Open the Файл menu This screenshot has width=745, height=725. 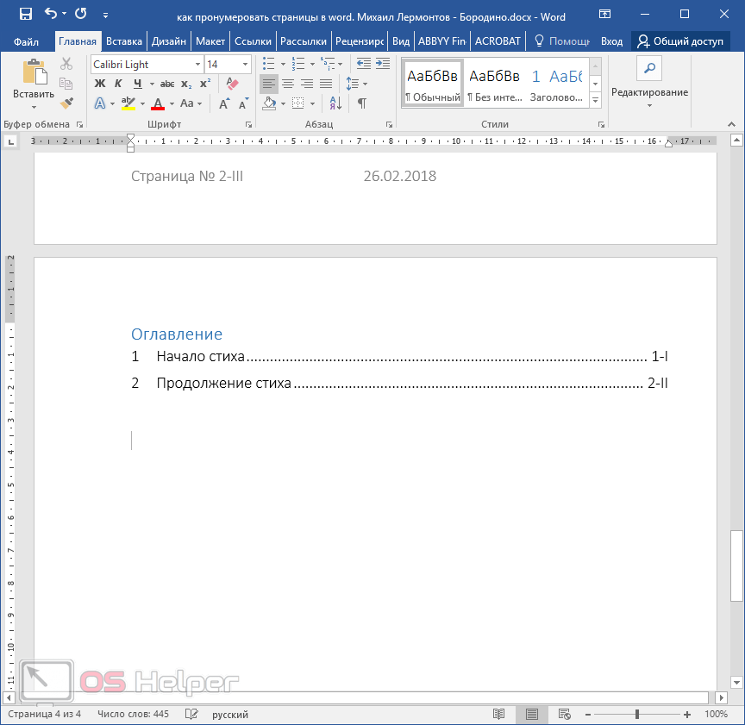26,41
